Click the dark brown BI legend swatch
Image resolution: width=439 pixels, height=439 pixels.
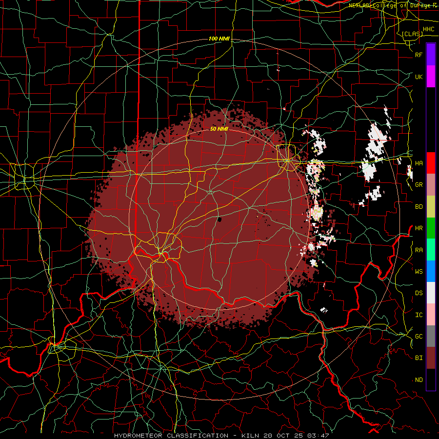pyautogui.click(x=431, y=358)
